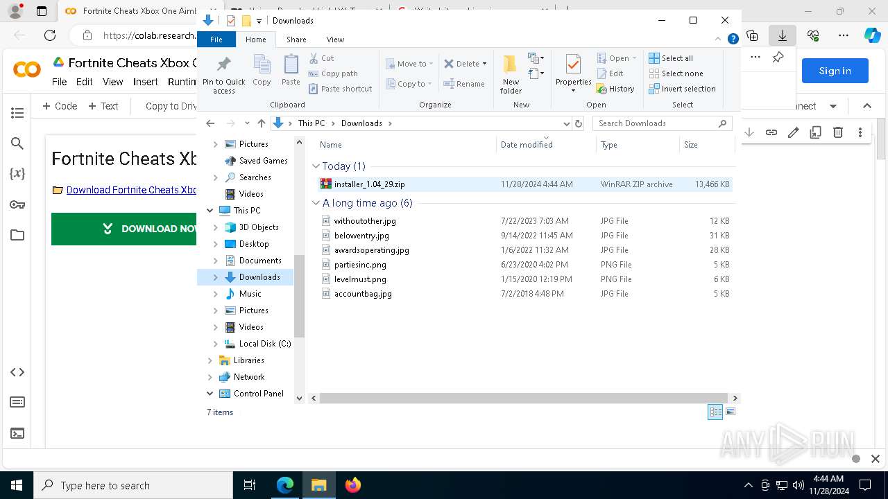
Task: Delete cell trash icon in Colab
Action: point(838,132)
